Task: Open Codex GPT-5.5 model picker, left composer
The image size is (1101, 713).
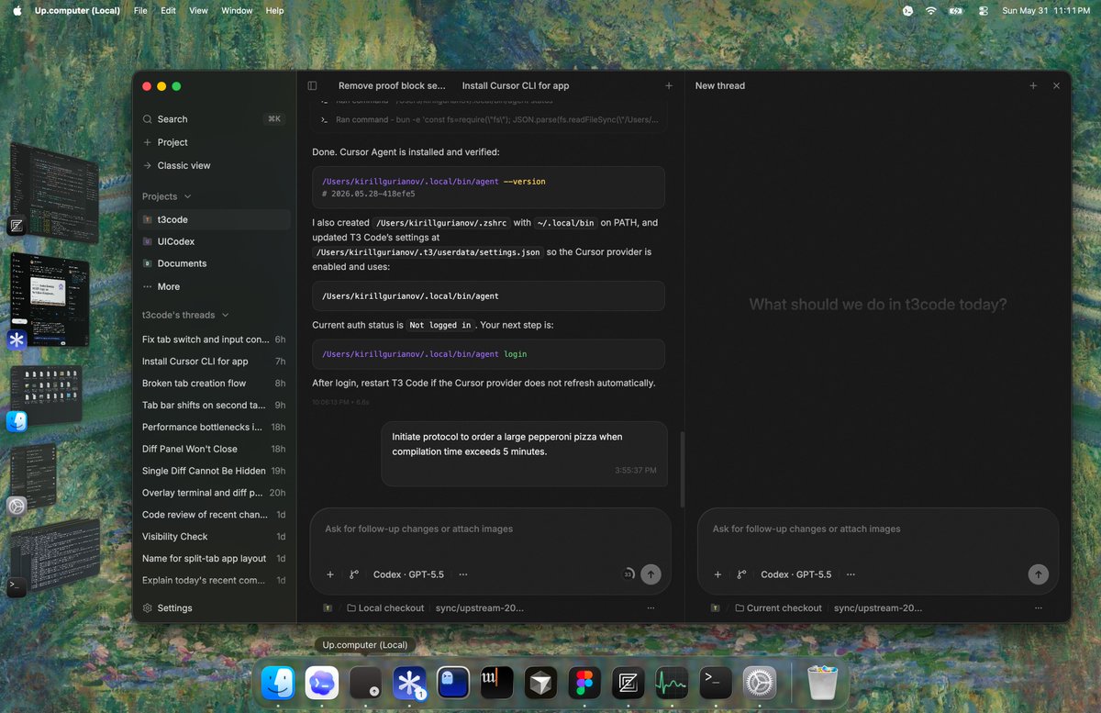Action: [408, 574]
